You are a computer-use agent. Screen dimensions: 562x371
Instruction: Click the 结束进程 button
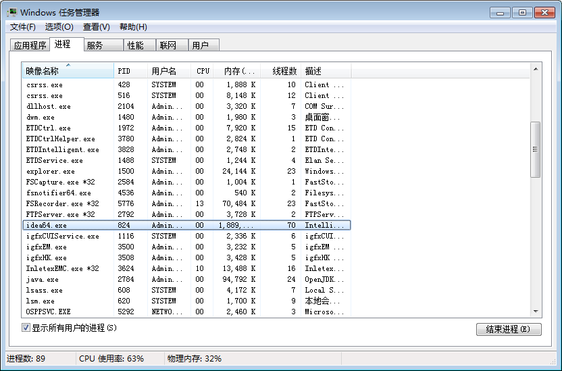point(509,329)
